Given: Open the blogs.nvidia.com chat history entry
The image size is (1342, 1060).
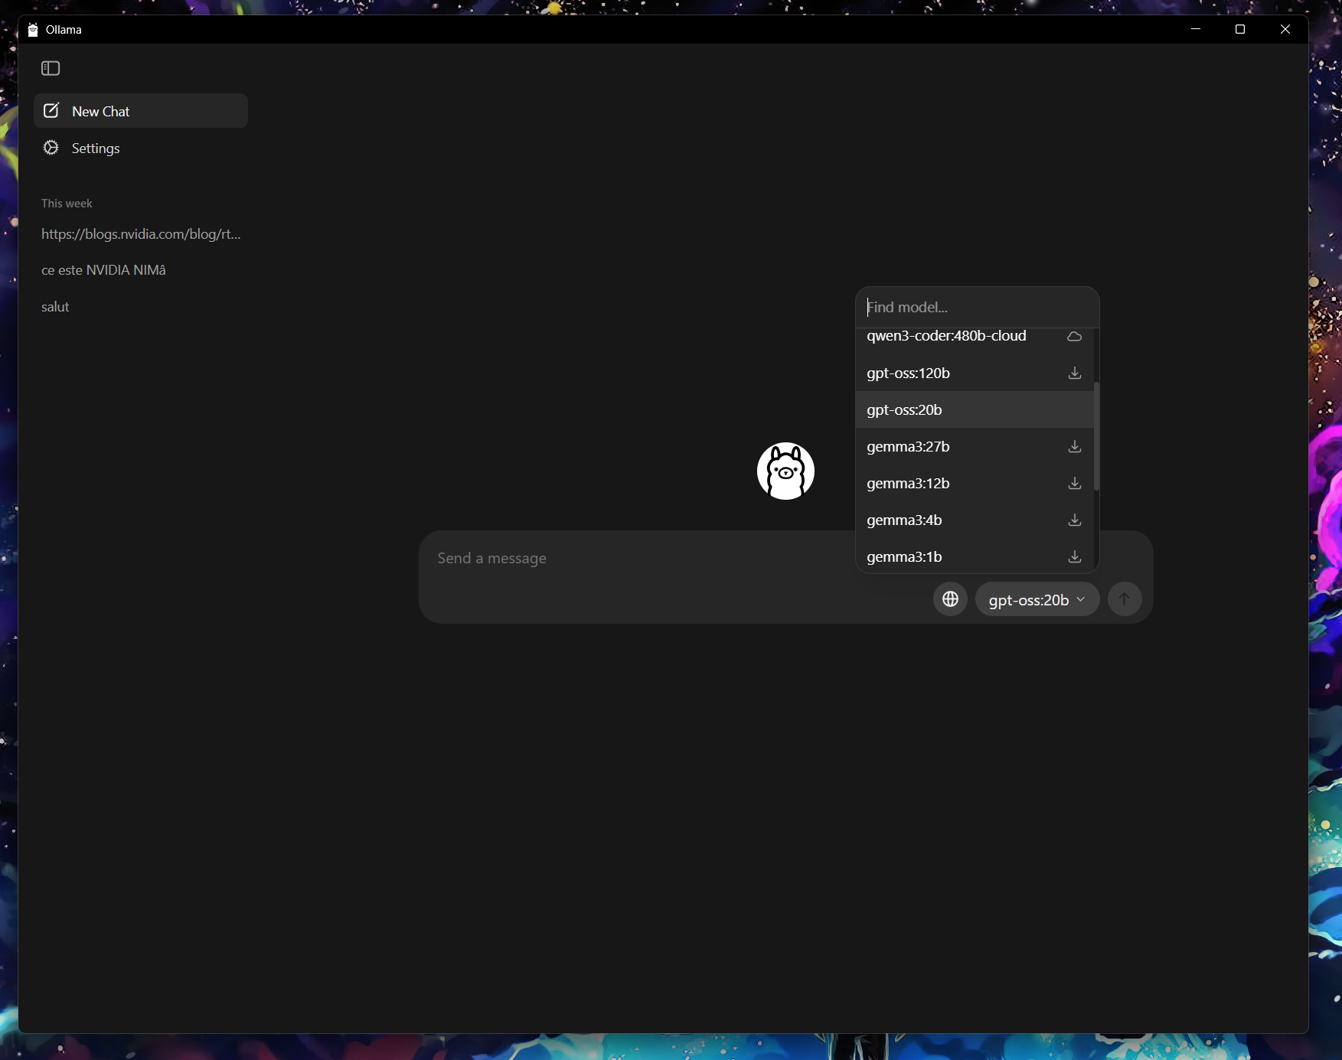Looking at the screenshot, I should pos(141,234).
